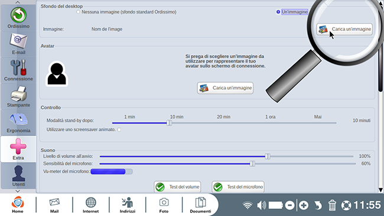Click the speaker volume icon in taskbar
The height and width of the screenshot is (216, 384).
pyautogui.click(x=261, y=205)
